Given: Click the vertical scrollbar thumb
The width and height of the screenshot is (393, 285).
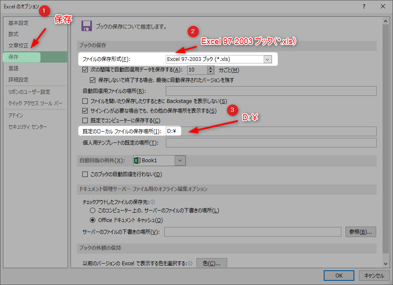Looking at the screenshot, I should (385, 139).
